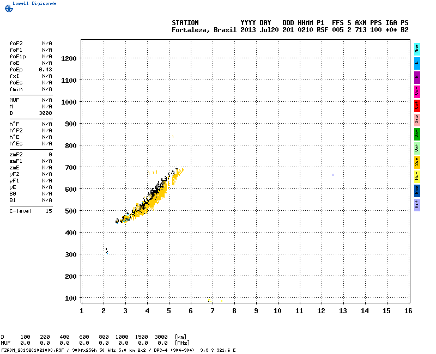436x354 pixels.
Task: Click the 'fmin' parameter label
Action: click(16, 89)
